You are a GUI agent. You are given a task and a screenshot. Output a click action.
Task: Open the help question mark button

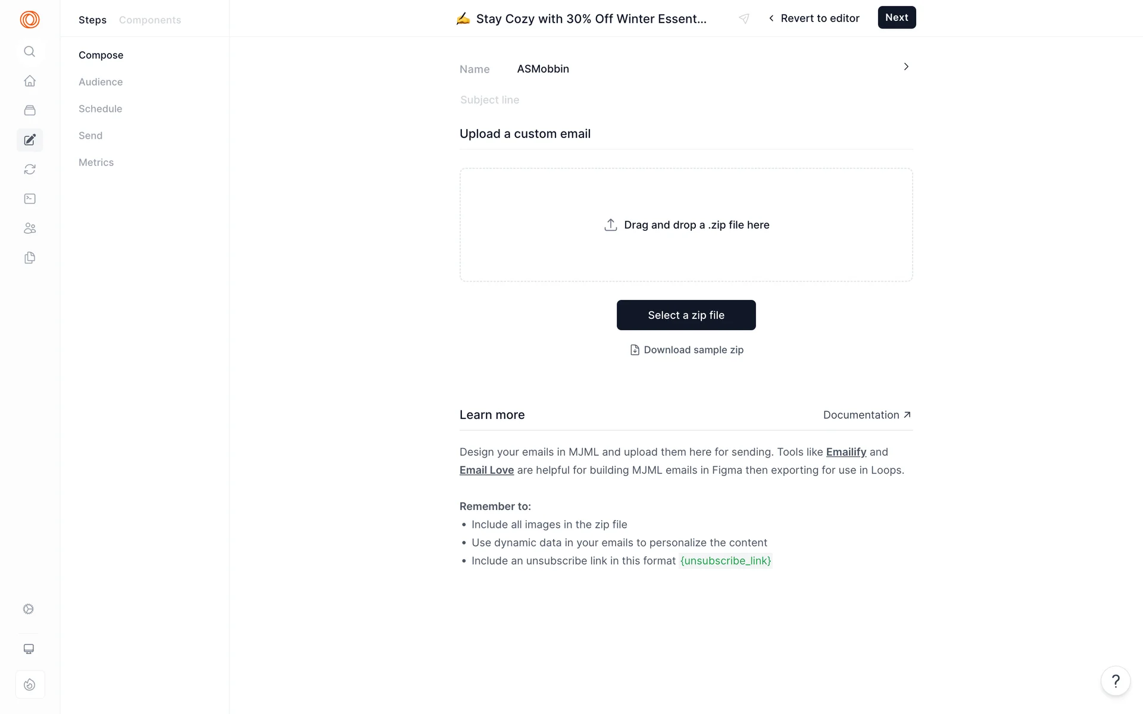[x=1116, y=681]
